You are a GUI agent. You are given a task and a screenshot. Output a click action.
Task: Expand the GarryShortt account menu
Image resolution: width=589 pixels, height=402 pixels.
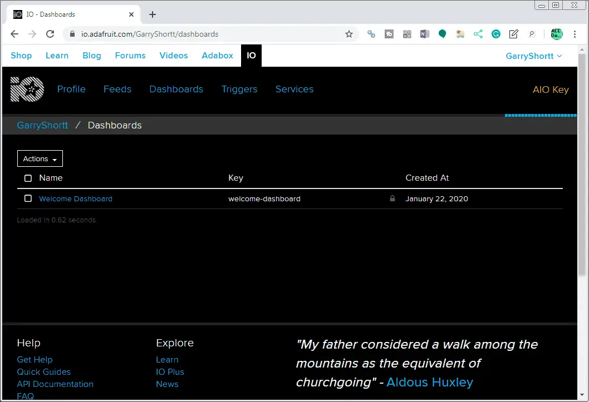[x=533, y=56]
